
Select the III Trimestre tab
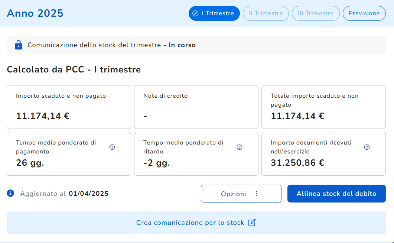coord(316,13)
